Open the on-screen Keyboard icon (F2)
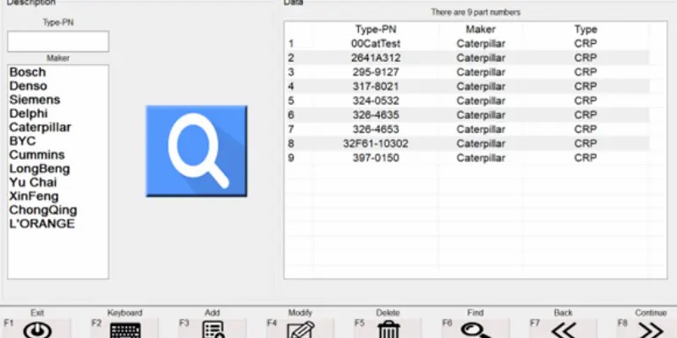 124,330
